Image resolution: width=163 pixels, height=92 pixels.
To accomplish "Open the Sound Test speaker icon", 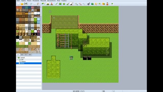I will coord(96,4).
